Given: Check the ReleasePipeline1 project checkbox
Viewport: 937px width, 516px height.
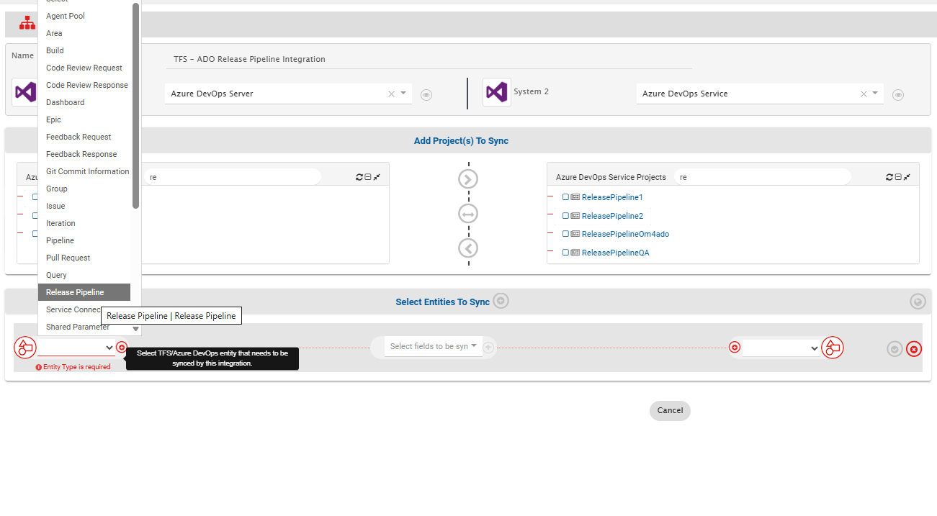Looking at the screenshot, I should pyautogui.click(x=566, y=197).
